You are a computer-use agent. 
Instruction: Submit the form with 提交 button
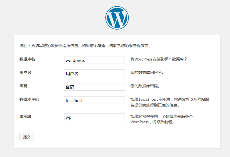27,137
